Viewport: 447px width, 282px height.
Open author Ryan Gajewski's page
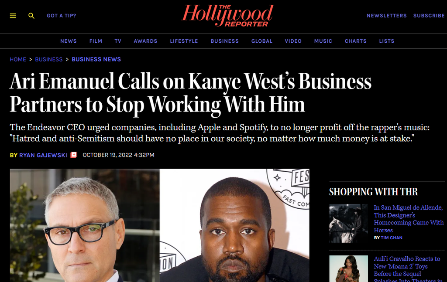tap(43, 155)
